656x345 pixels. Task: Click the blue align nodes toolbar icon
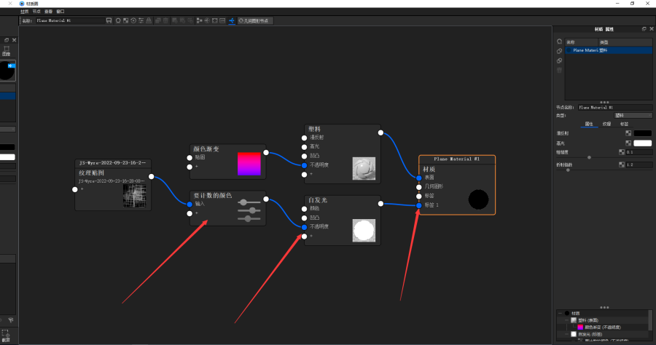[232, 20]
